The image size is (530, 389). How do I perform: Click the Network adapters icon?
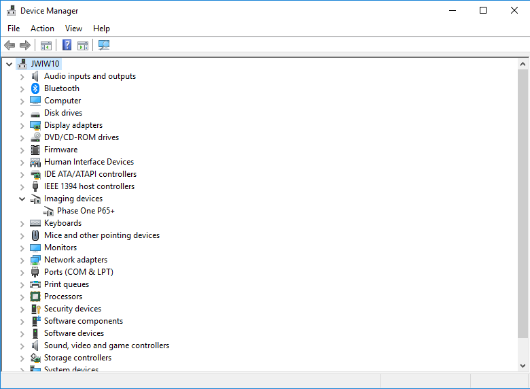(x=35, y=260)
